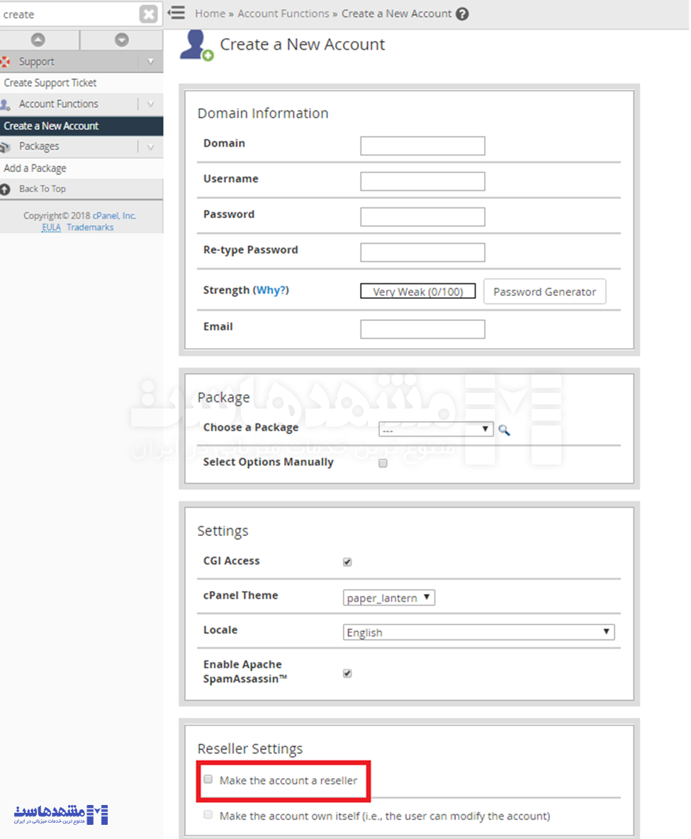Click the Password Generator button
691x839 pixels.
[544, 292]
